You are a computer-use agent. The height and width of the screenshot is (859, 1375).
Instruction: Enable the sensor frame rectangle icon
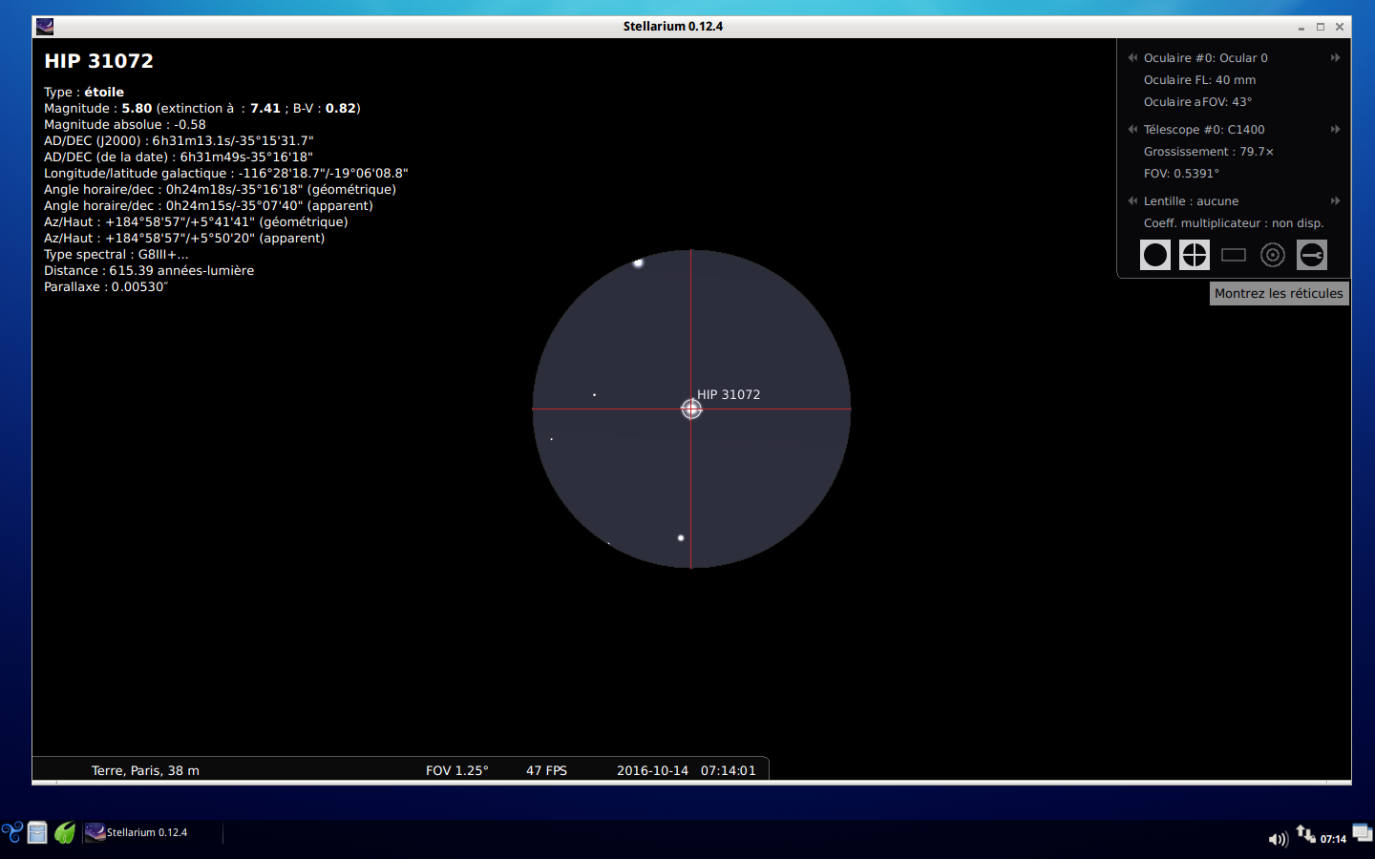1234,255
